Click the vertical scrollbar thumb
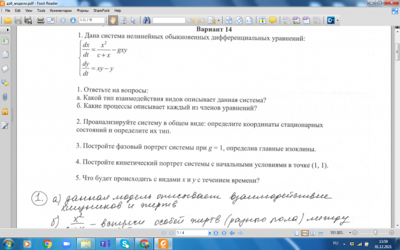The width and height of the screenshot is (400, 250). coord(397,52)
